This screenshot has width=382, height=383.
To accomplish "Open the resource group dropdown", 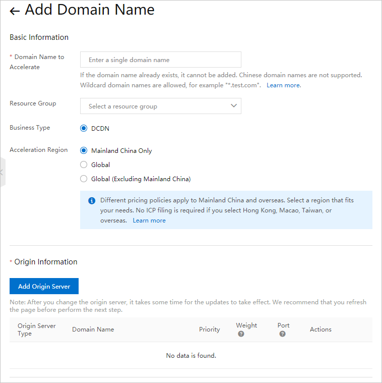I will pos(156,106).
